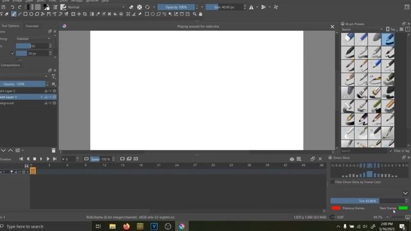Image resolution: width=411 pixels, height=231 pixels.
Task: Open the opacity slider extra dropdown arrow
Action: pyautogui.click(x=202, y=7)
